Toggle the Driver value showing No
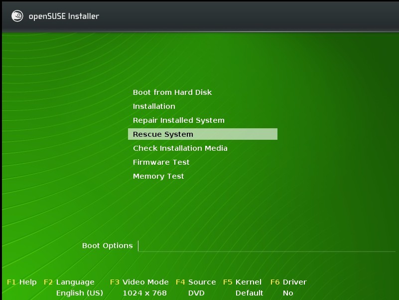 point(288,293)
